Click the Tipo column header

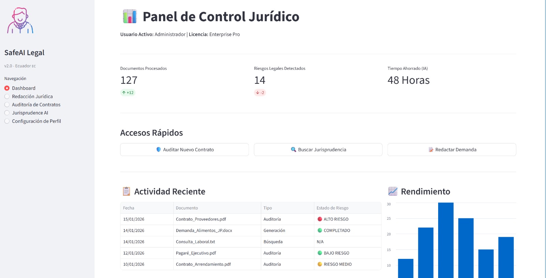pos(287,208)
